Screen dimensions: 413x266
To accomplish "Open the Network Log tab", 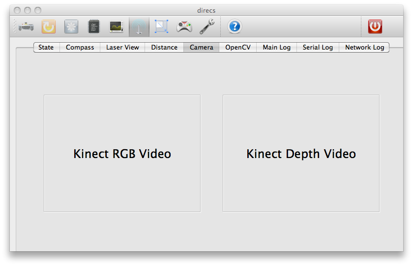I will tap(364, 47).
